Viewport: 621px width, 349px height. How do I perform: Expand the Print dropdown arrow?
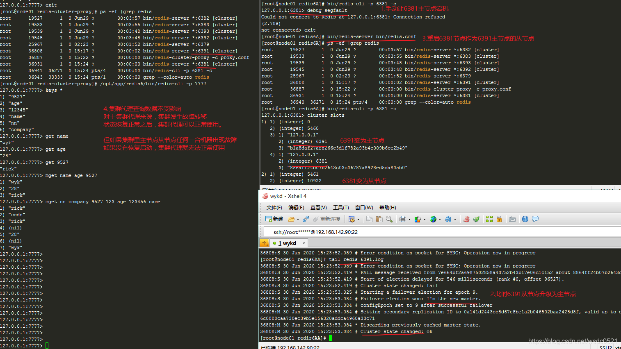409,220
